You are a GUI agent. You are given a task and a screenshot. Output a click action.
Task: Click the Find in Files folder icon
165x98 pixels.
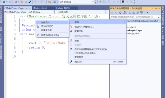click(x=49, y=2)
